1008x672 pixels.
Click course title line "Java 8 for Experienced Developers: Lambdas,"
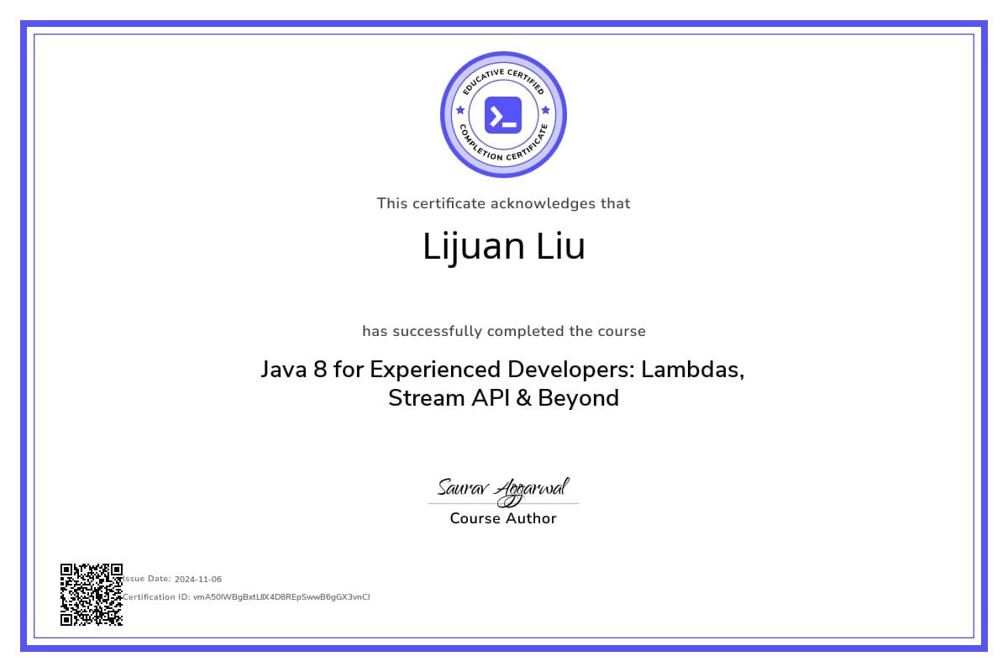click(x=502, y=370)
